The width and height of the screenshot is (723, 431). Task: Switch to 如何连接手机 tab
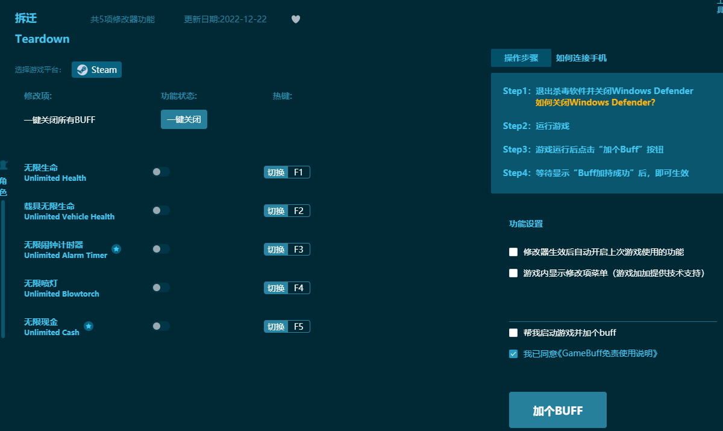581,58
